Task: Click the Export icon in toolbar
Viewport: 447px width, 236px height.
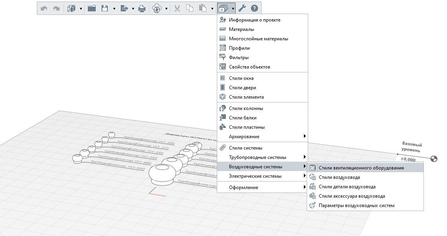Action: click(x=124, y=8)
